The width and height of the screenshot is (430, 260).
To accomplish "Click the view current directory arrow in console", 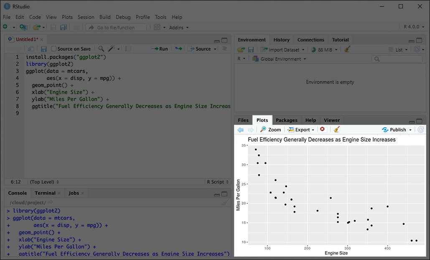I will point(50,202).
